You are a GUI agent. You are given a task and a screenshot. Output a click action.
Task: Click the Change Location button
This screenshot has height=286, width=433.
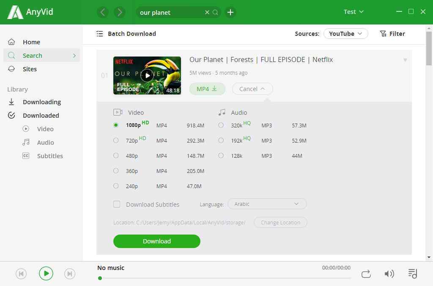280,222
